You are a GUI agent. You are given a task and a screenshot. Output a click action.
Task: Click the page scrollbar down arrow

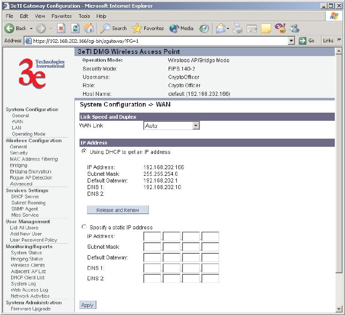coord(339,309)
